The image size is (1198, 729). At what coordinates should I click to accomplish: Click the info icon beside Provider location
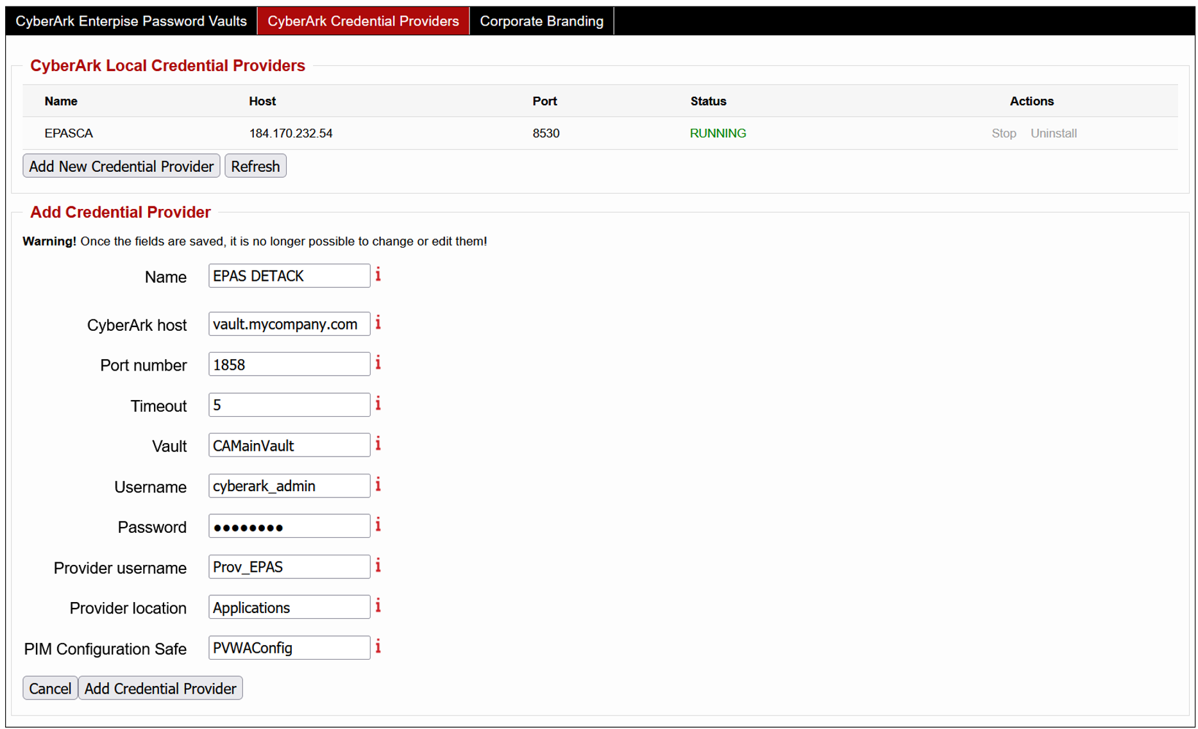coord(378,607)
